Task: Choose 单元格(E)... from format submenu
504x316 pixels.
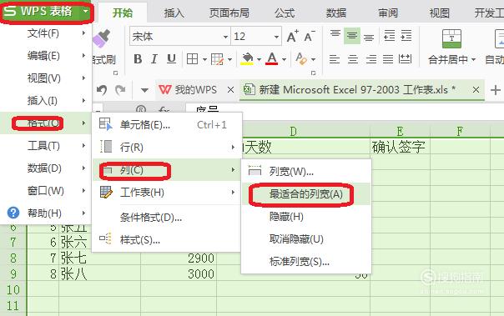Action: 167,124
